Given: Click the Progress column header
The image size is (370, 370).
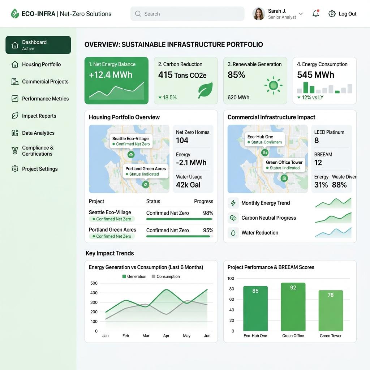Looking at the screenshot, I should point(203,201).
